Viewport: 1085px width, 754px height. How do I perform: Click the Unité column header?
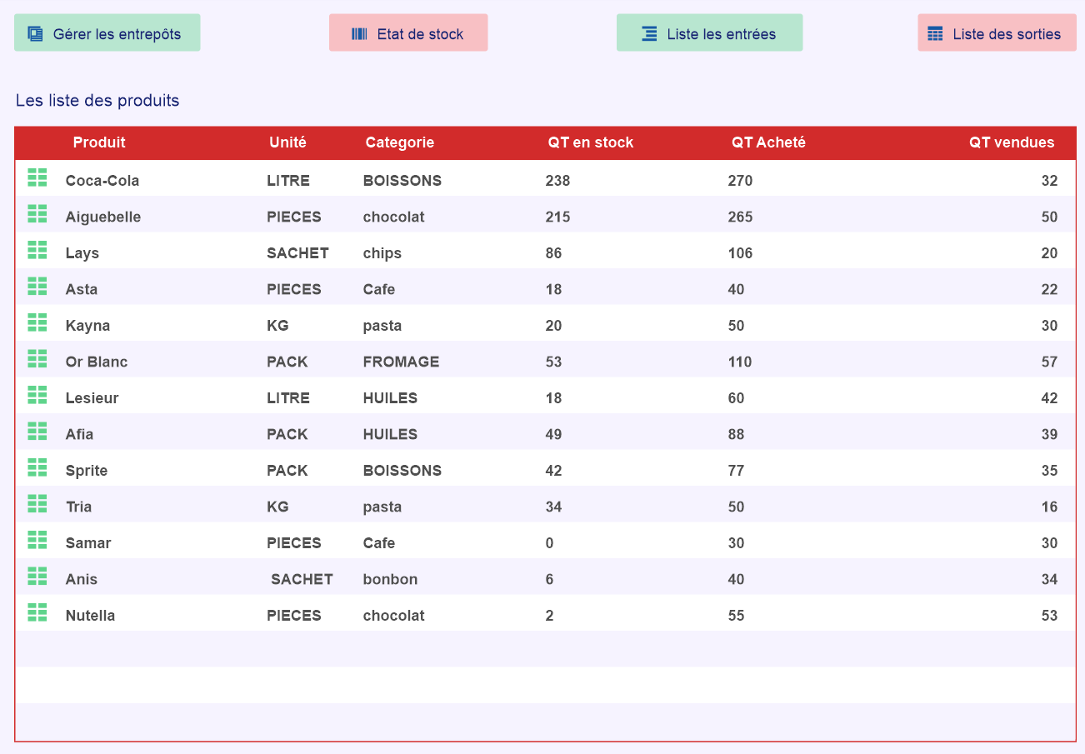point(287,142)
